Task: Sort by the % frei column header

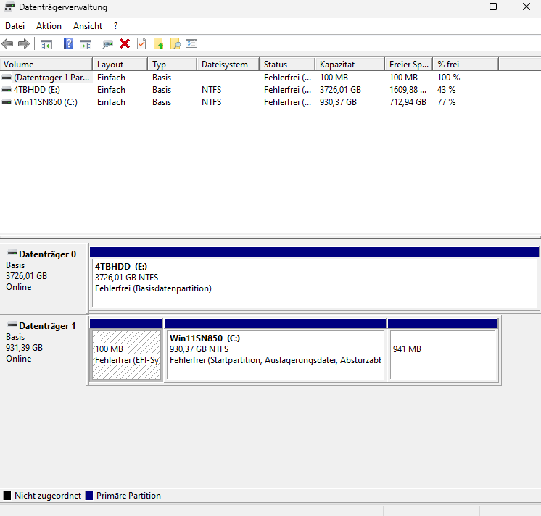Action: pos(466,64)
